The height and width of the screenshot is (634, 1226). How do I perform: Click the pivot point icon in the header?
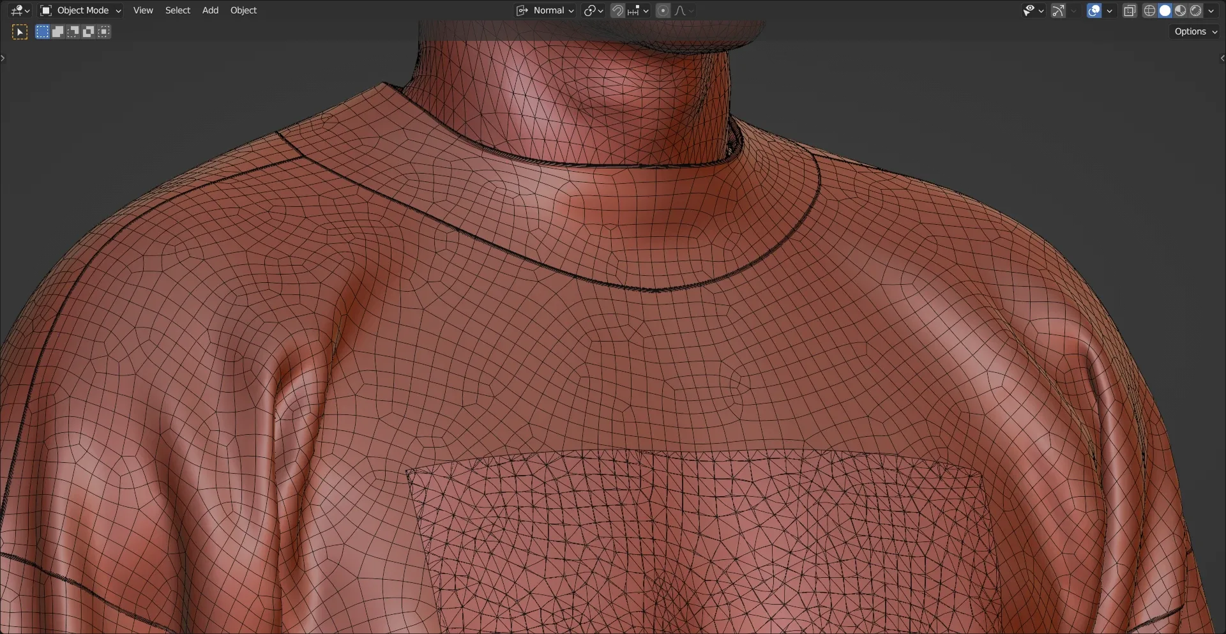[591, 10]
